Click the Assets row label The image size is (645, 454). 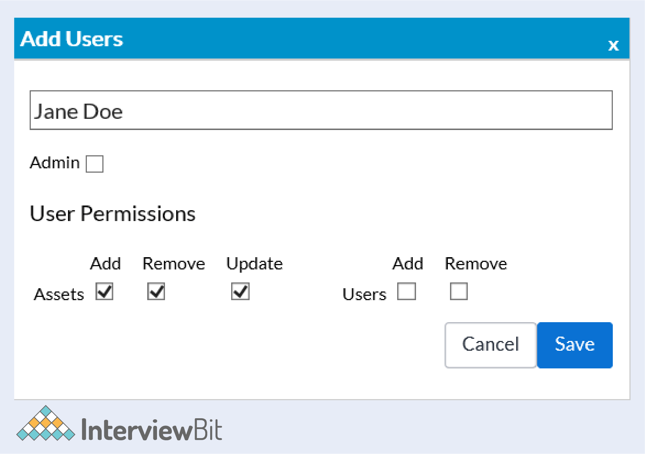tap(59, 294)
